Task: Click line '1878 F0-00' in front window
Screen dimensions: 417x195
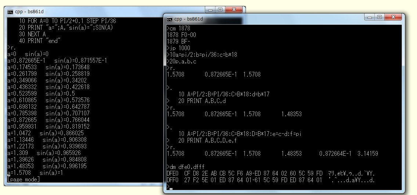Action: point(181,35)
